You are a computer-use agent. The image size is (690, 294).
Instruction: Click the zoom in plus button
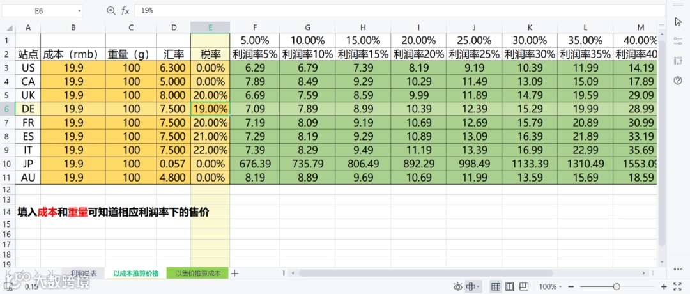click(664, 287)
